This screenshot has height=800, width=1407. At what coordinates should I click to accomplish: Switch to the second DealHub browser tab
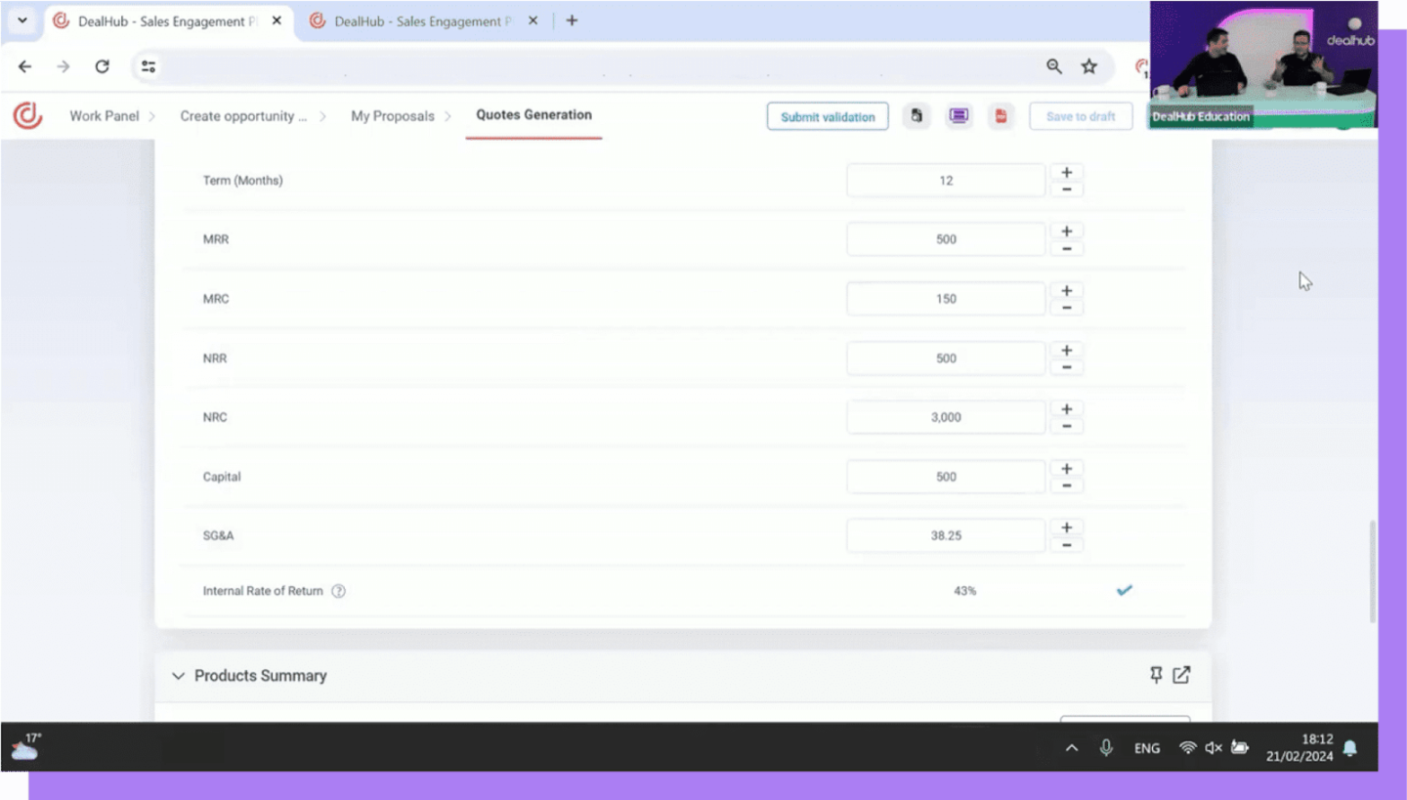tap(422, 21)
